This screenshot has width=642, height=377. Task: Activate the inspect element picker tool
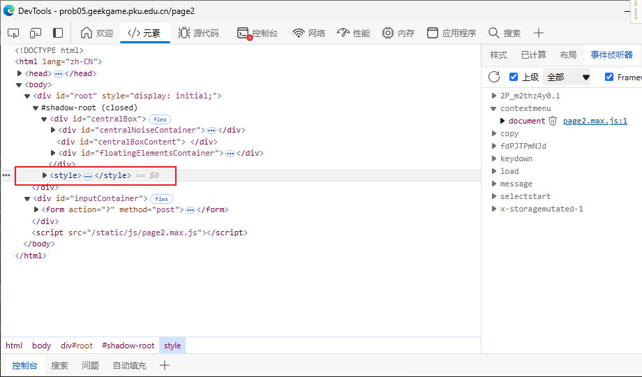point(13,33)
